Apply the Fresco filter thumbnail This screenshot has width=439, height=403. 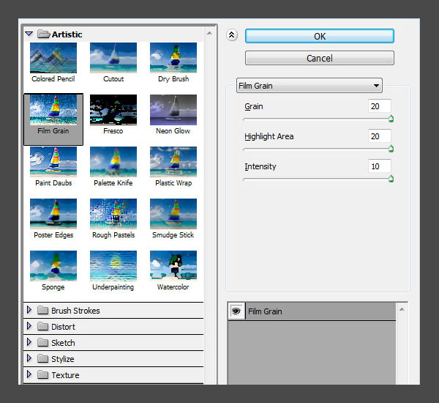point(113,110)
